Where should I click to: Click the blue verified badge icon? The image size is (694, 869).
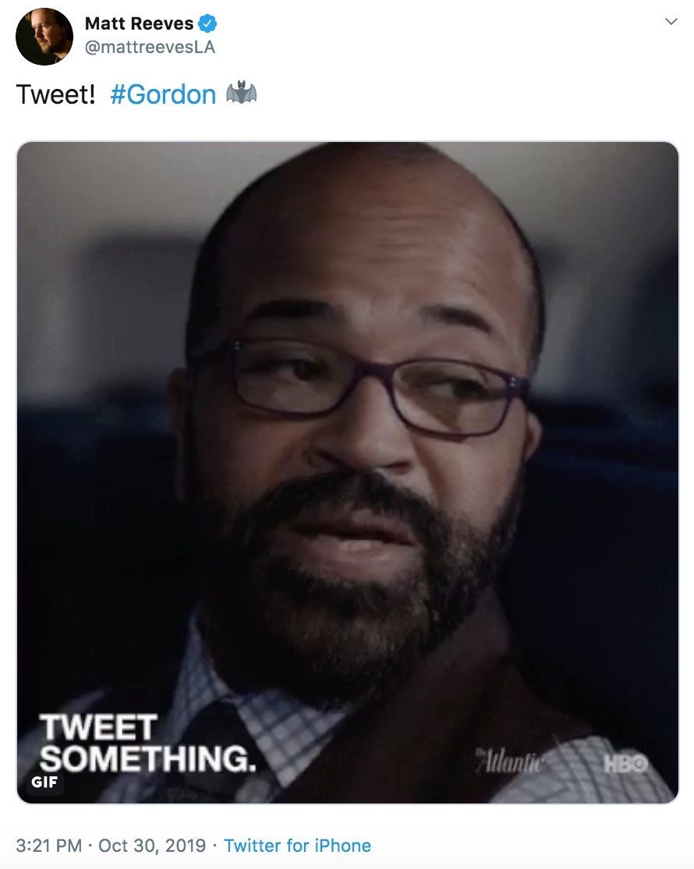(x=207, y=24)
